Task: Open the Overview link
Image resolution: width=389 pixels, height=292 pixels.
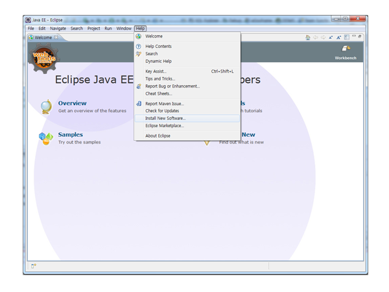Action: [72, 103]
